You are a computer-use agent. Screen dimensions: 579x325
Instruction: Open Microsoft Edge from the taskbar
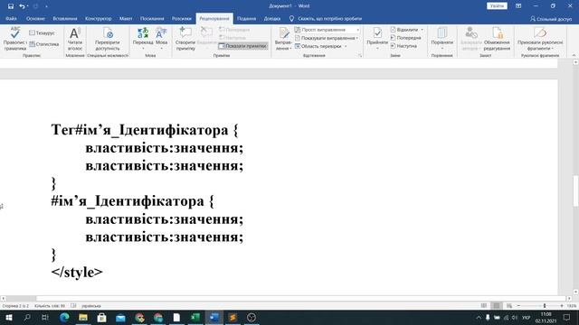[64, 317]
